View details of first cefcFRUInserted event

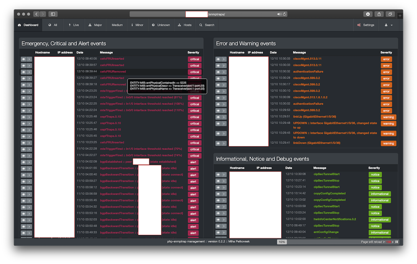pyautogui.click(x=24, y=59)
